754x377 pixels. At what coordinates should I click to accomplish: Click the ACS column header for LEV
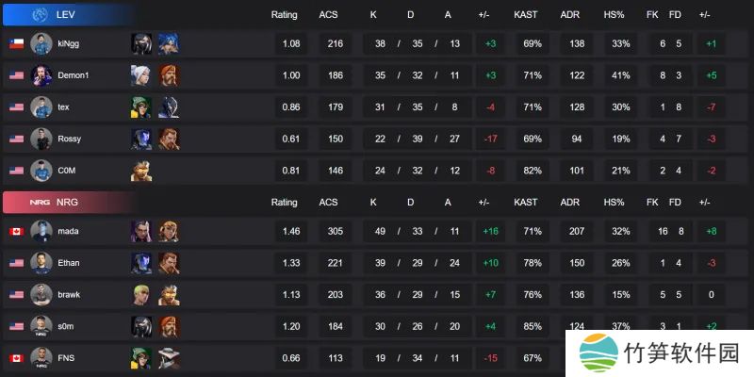point(328,15)
